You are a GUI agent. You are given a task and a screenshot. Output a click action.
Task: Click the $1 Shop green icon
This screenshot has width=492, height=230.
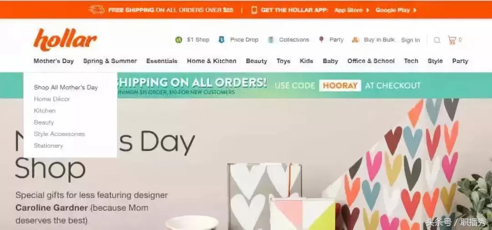[179, 40]
